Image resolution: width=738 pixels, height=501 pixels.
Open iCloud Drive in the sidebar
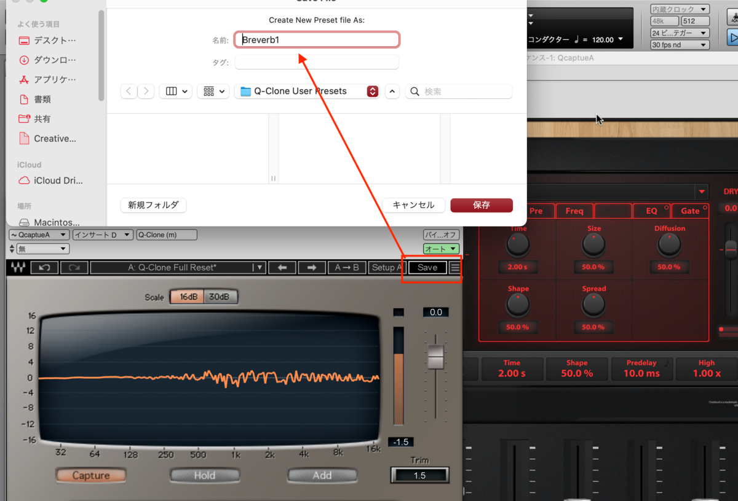click(x=50, y=181)
